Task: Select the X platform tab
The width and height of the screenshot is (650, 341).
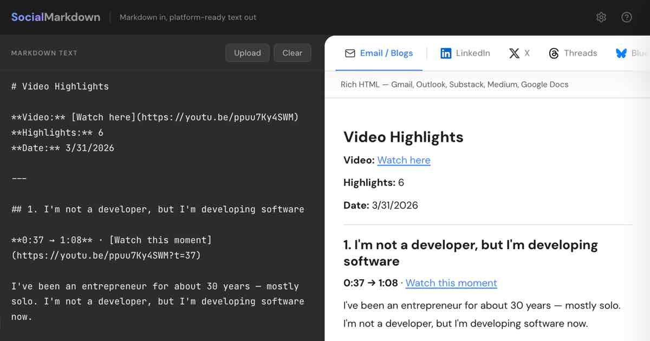Action: click(x=519, y=53)
